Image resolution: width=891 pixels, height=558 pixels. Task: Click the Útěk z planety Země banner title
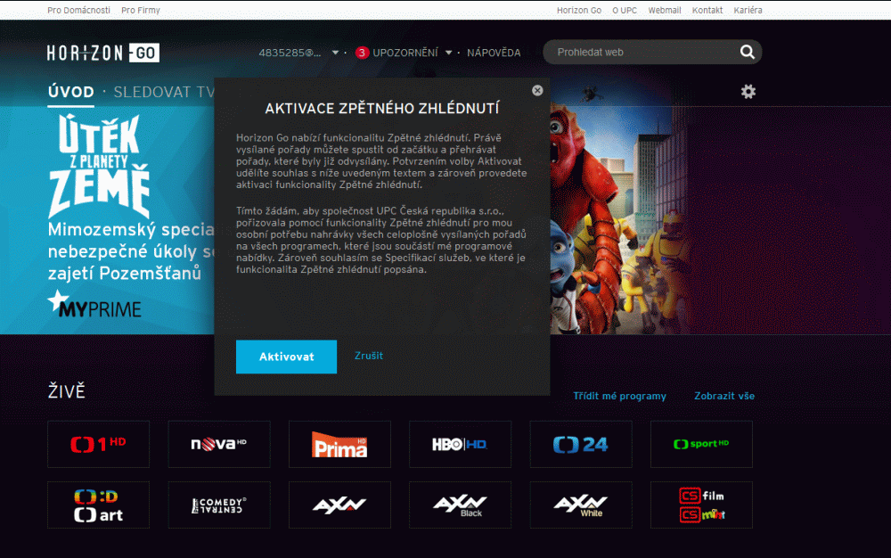(100, 166)
